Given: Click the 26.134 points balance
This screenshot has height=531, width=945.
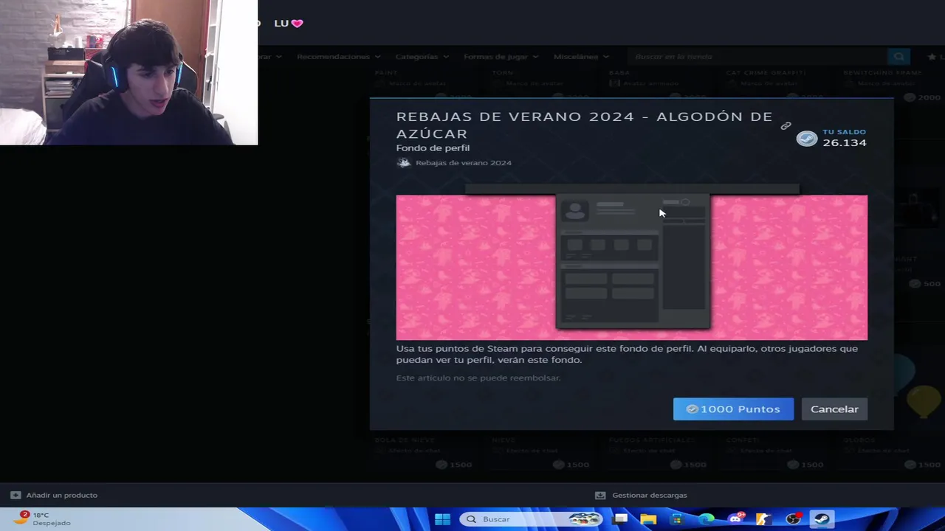Looking at the screenshot, I should [x=845, y=143].
